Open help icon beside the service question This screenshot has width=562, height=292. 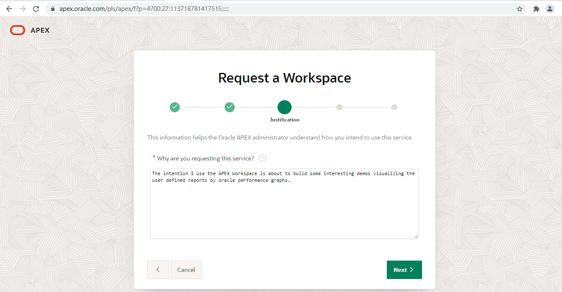click(x=262, y=158)
